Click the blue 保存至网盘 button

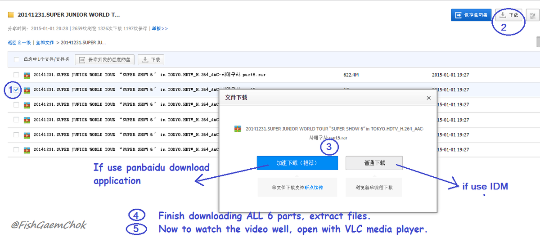tap(471, 15)
